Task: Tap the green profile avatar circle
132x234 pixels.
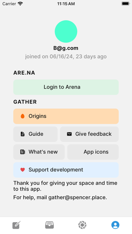Action: pyautogui.click(x=66, y=32)
